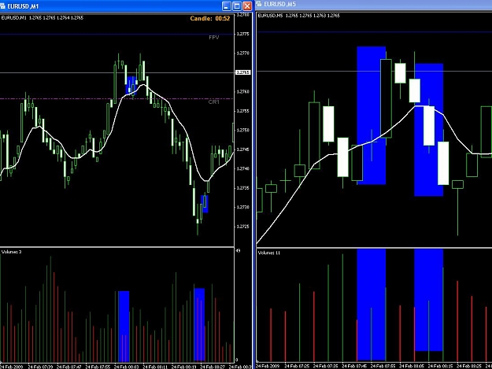Viewport: 492px width, 369px height.
Task: Click the 1.2770 price scale label
Action: pos(243,54)
